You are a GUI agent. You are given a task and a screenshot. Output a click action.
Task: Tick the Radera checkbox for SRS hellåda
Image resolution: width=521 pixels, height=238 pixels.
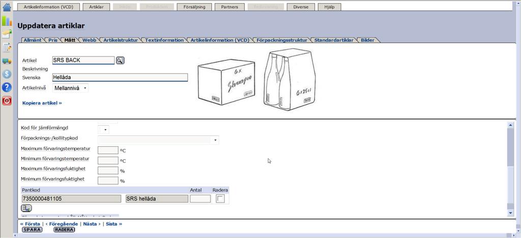tap(220, 198)
